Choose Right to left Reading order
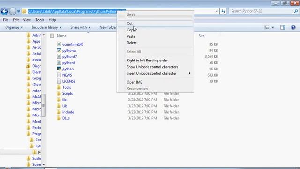Image resolution: width=300 pixels, height=169 pixels. pos(155,61)
